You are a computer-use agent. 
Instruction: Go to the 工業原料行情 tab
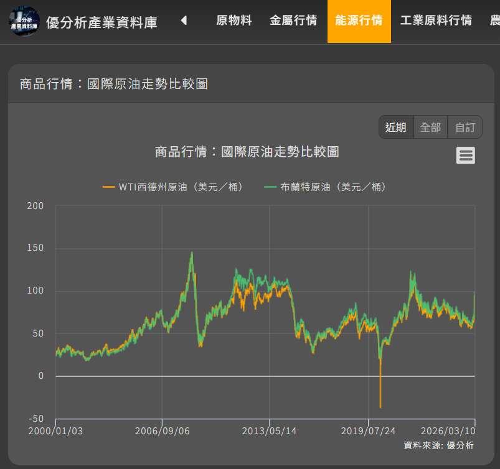436,21
